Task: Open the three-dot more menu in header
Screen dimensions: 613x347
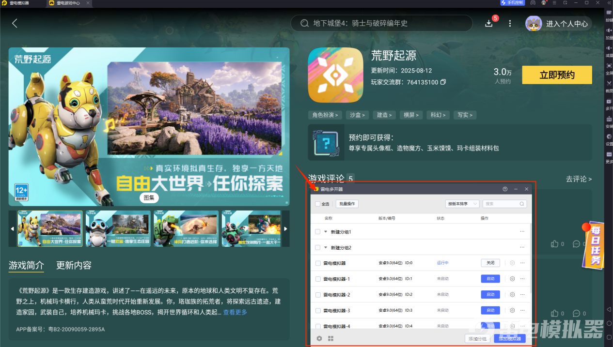Action: (510, 23)
